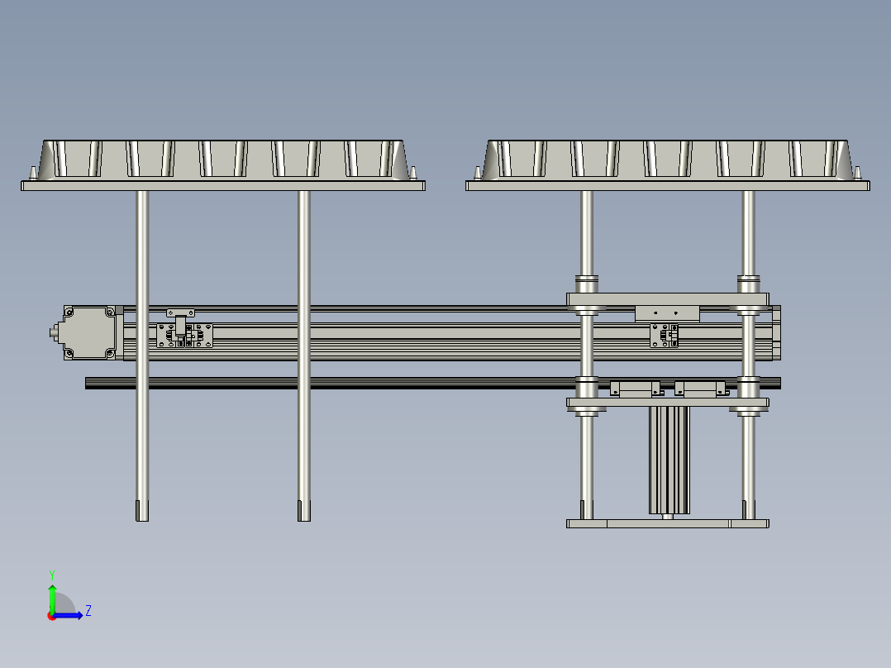
Task: Select the upper-right linear bushing on right lift
Action: tap(748, 284)
